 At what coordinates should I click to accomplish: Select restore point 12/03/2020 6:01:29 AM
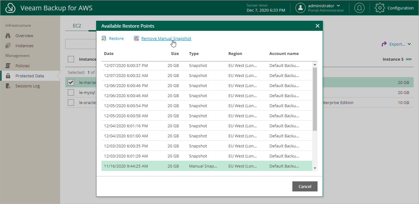(x=207, y=156)
